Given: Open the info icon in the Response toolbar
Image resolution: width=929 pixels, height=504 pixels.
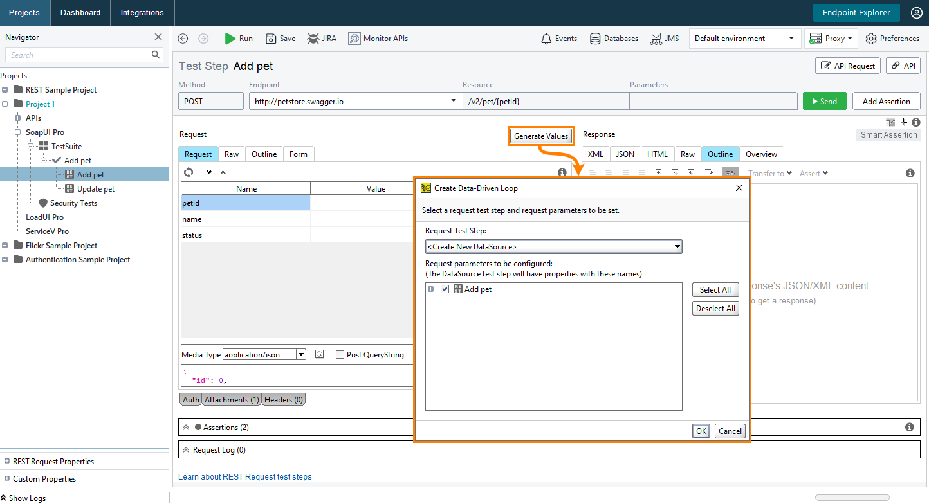Looking at the screenshot, I should [x=910, y=174].
